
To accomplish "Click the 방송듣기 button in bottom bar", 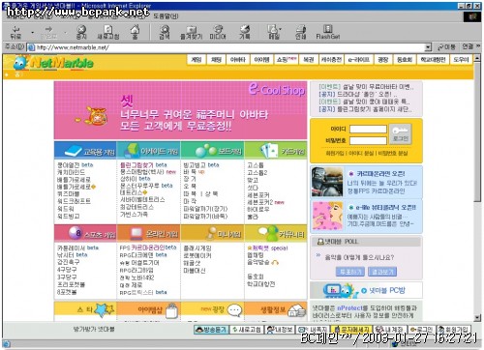I will click(x=211, y=330).
